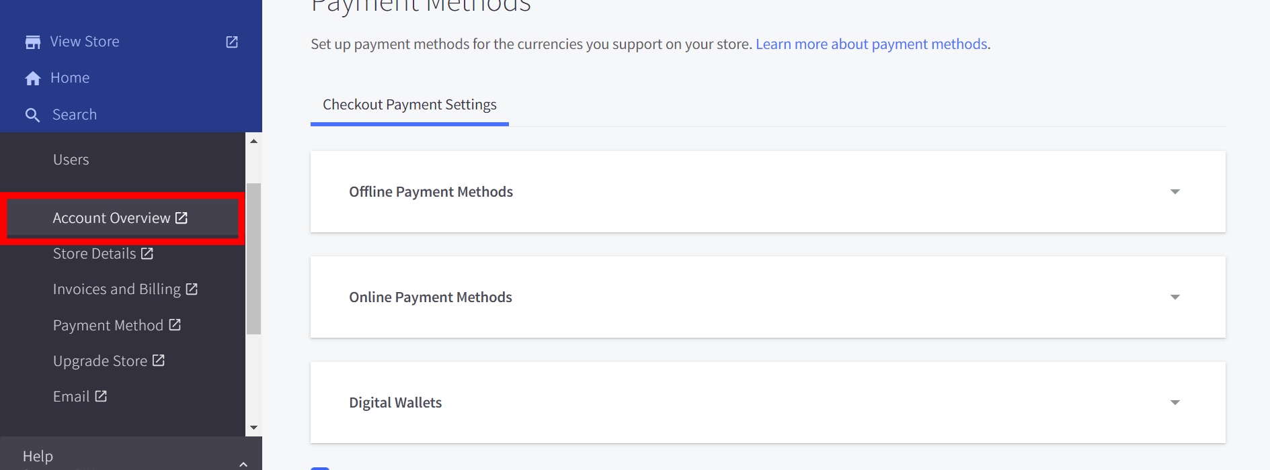Tick the blue checkbox below Digital Wallets
This screenshot has width=1270, height=470.
tap(320, 467)
